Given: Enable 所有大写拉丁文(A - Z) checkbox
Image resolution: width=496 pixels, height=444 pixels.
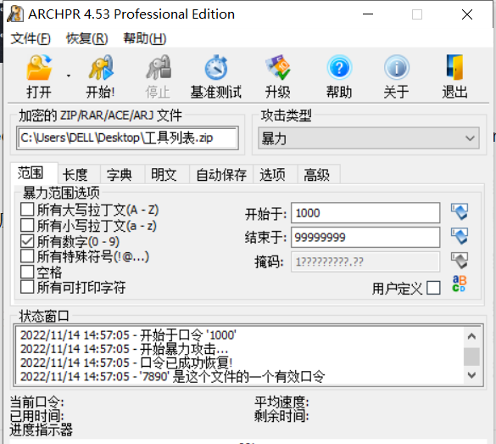Looking at the screenshot, I should pyautogui.click(x=27, y=210).
